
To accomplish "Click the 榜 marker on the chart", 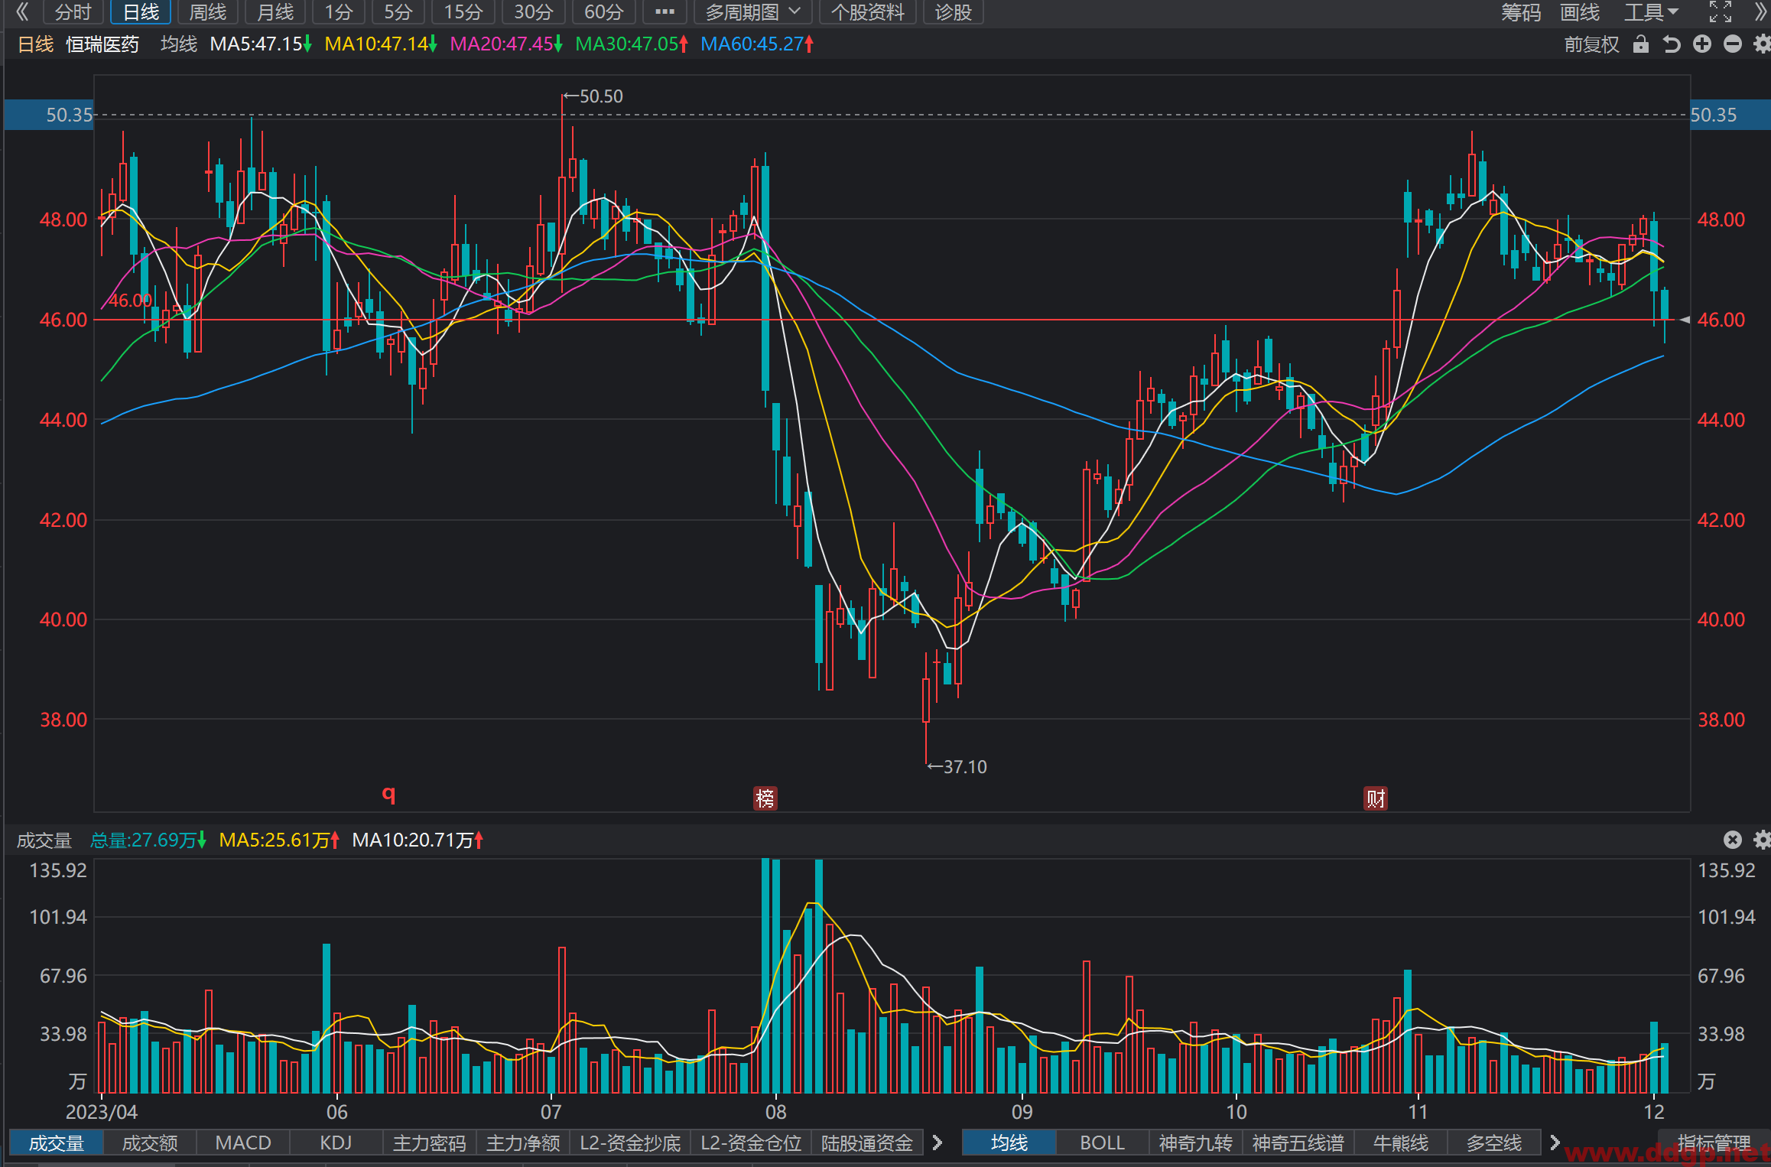I will click(x=765, y=798).
